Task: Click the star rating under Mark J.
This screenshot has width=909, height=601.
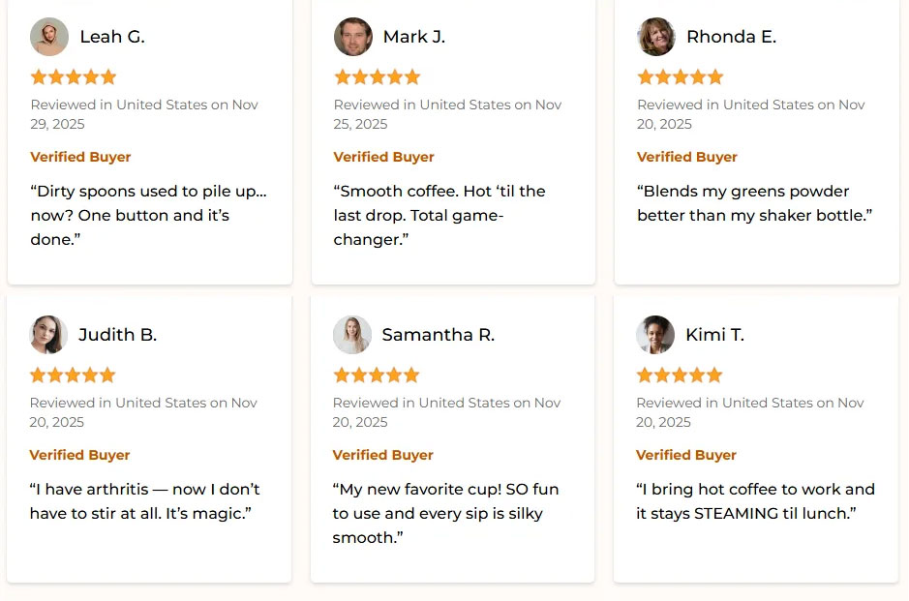Action: coord(377,76)
